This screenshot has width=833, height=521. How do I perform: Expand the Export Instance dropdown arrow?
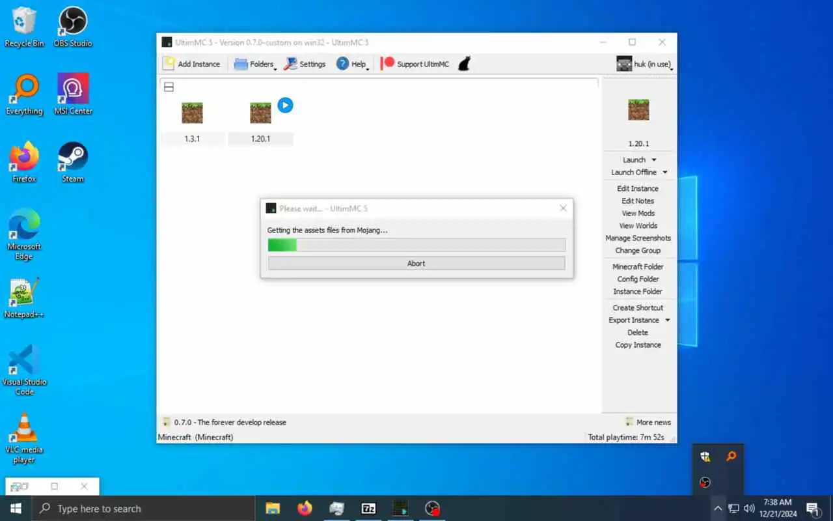pyautogui.click(x=668, y=320)
